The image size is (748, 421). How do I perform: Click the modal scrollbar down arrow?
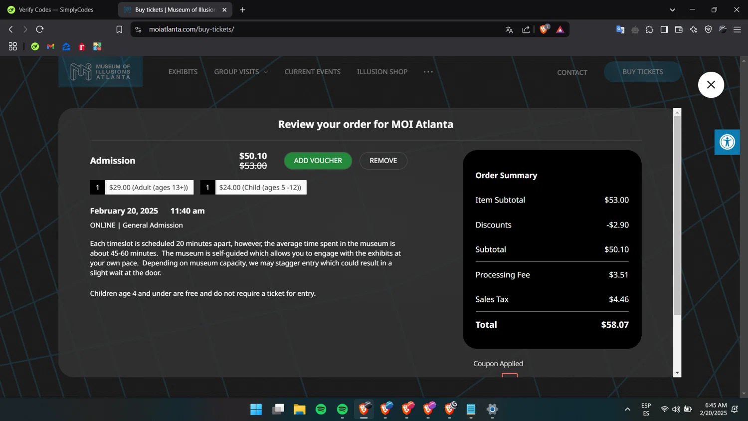click(x=677, y=373)
